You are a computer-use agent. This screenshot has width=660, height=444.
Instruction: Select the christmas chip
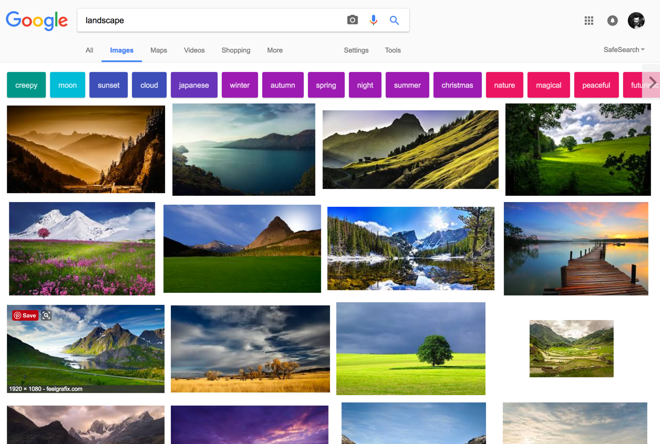pos(457,85)
